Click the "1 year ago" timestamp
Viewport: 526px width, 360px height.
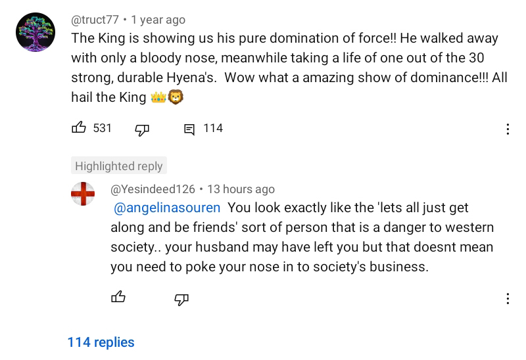tap(158, 20)
